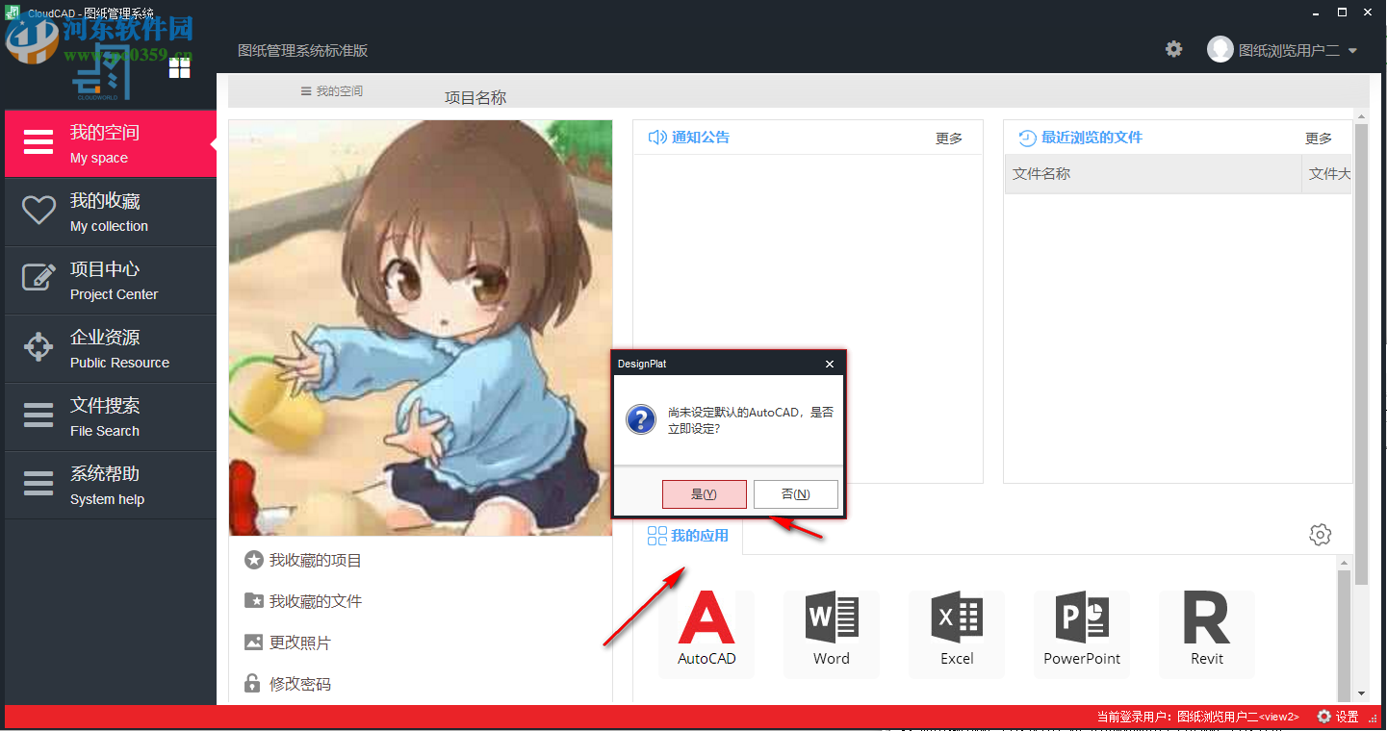
Task: Click the heart icon beside 我的收藏
Action: point(38,208)
